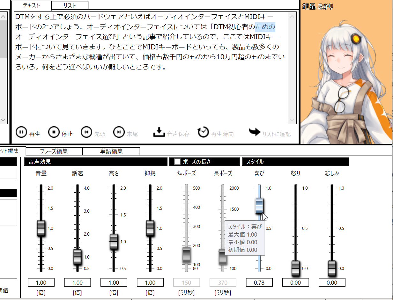Click the リストに追記 arrow icon
The width and height of the screenshot is (393, 300).
(x=255, y=132)
